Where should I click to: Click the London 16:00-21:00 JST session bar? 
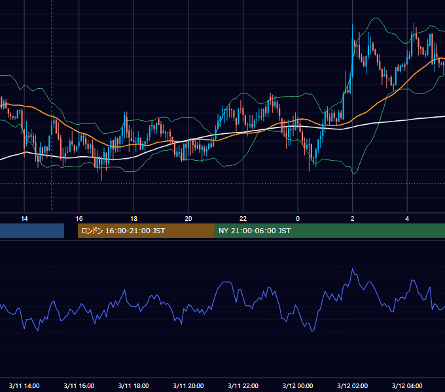(146, 231)
